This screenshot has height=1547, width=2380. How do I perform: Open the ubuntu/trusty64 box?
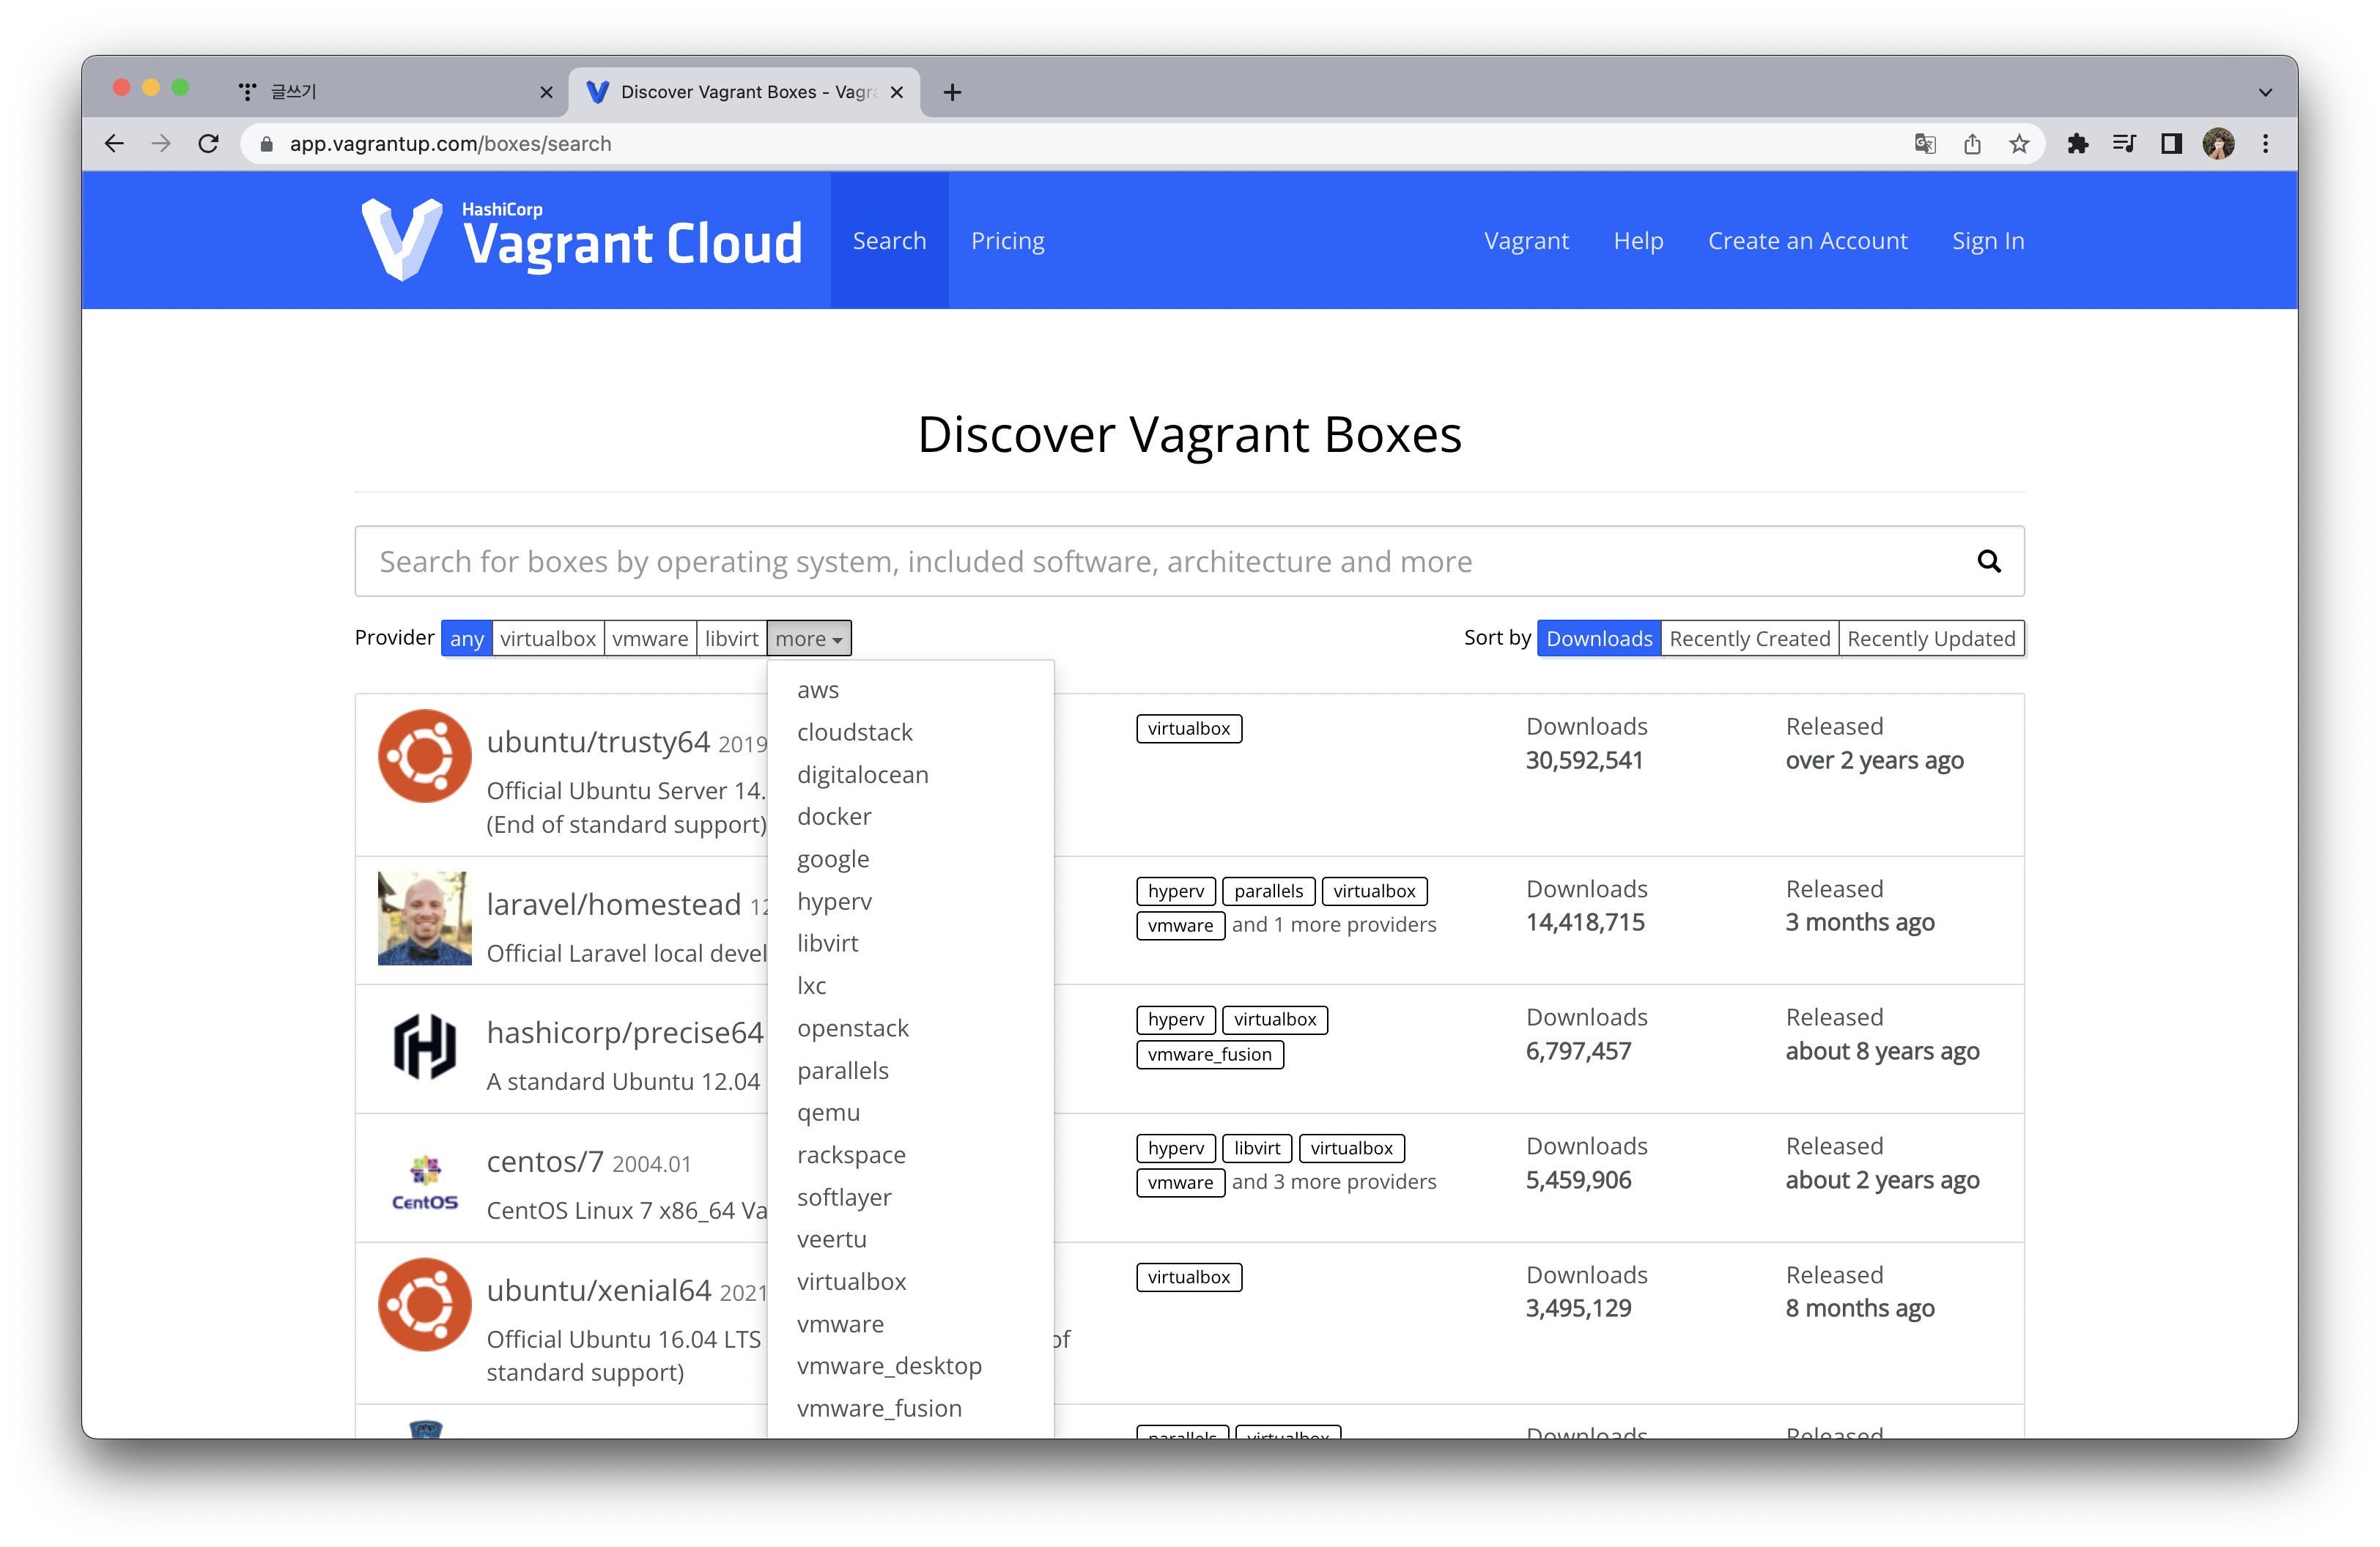[598, 743]
